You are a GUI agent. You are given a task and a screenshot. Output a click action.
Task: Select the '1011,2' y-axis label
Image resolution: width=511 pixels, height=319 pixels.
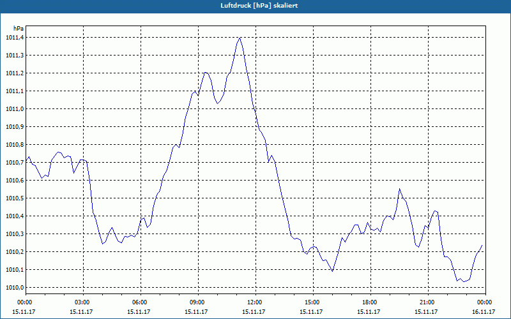(15, 73)
